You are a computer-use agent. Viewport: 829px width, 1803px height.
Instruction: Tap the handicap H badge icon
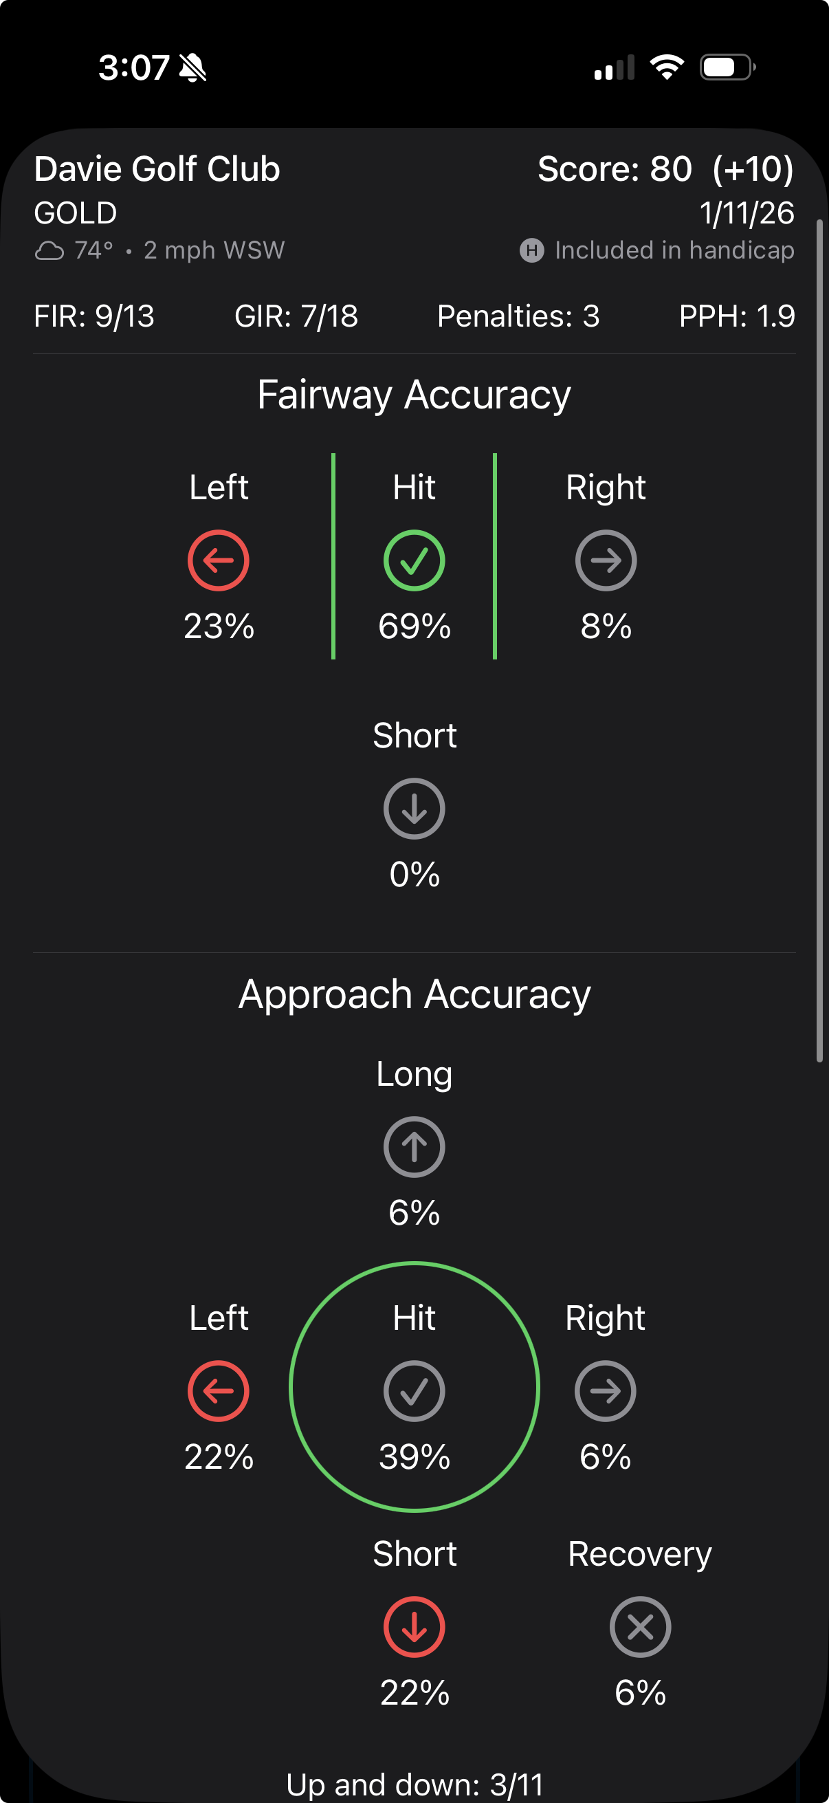tap(532, 250)
